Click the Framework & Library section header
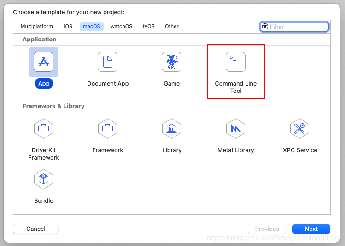The width and height of the screenshot is (345, 246). pyautogui.click(x=53, y=106)
